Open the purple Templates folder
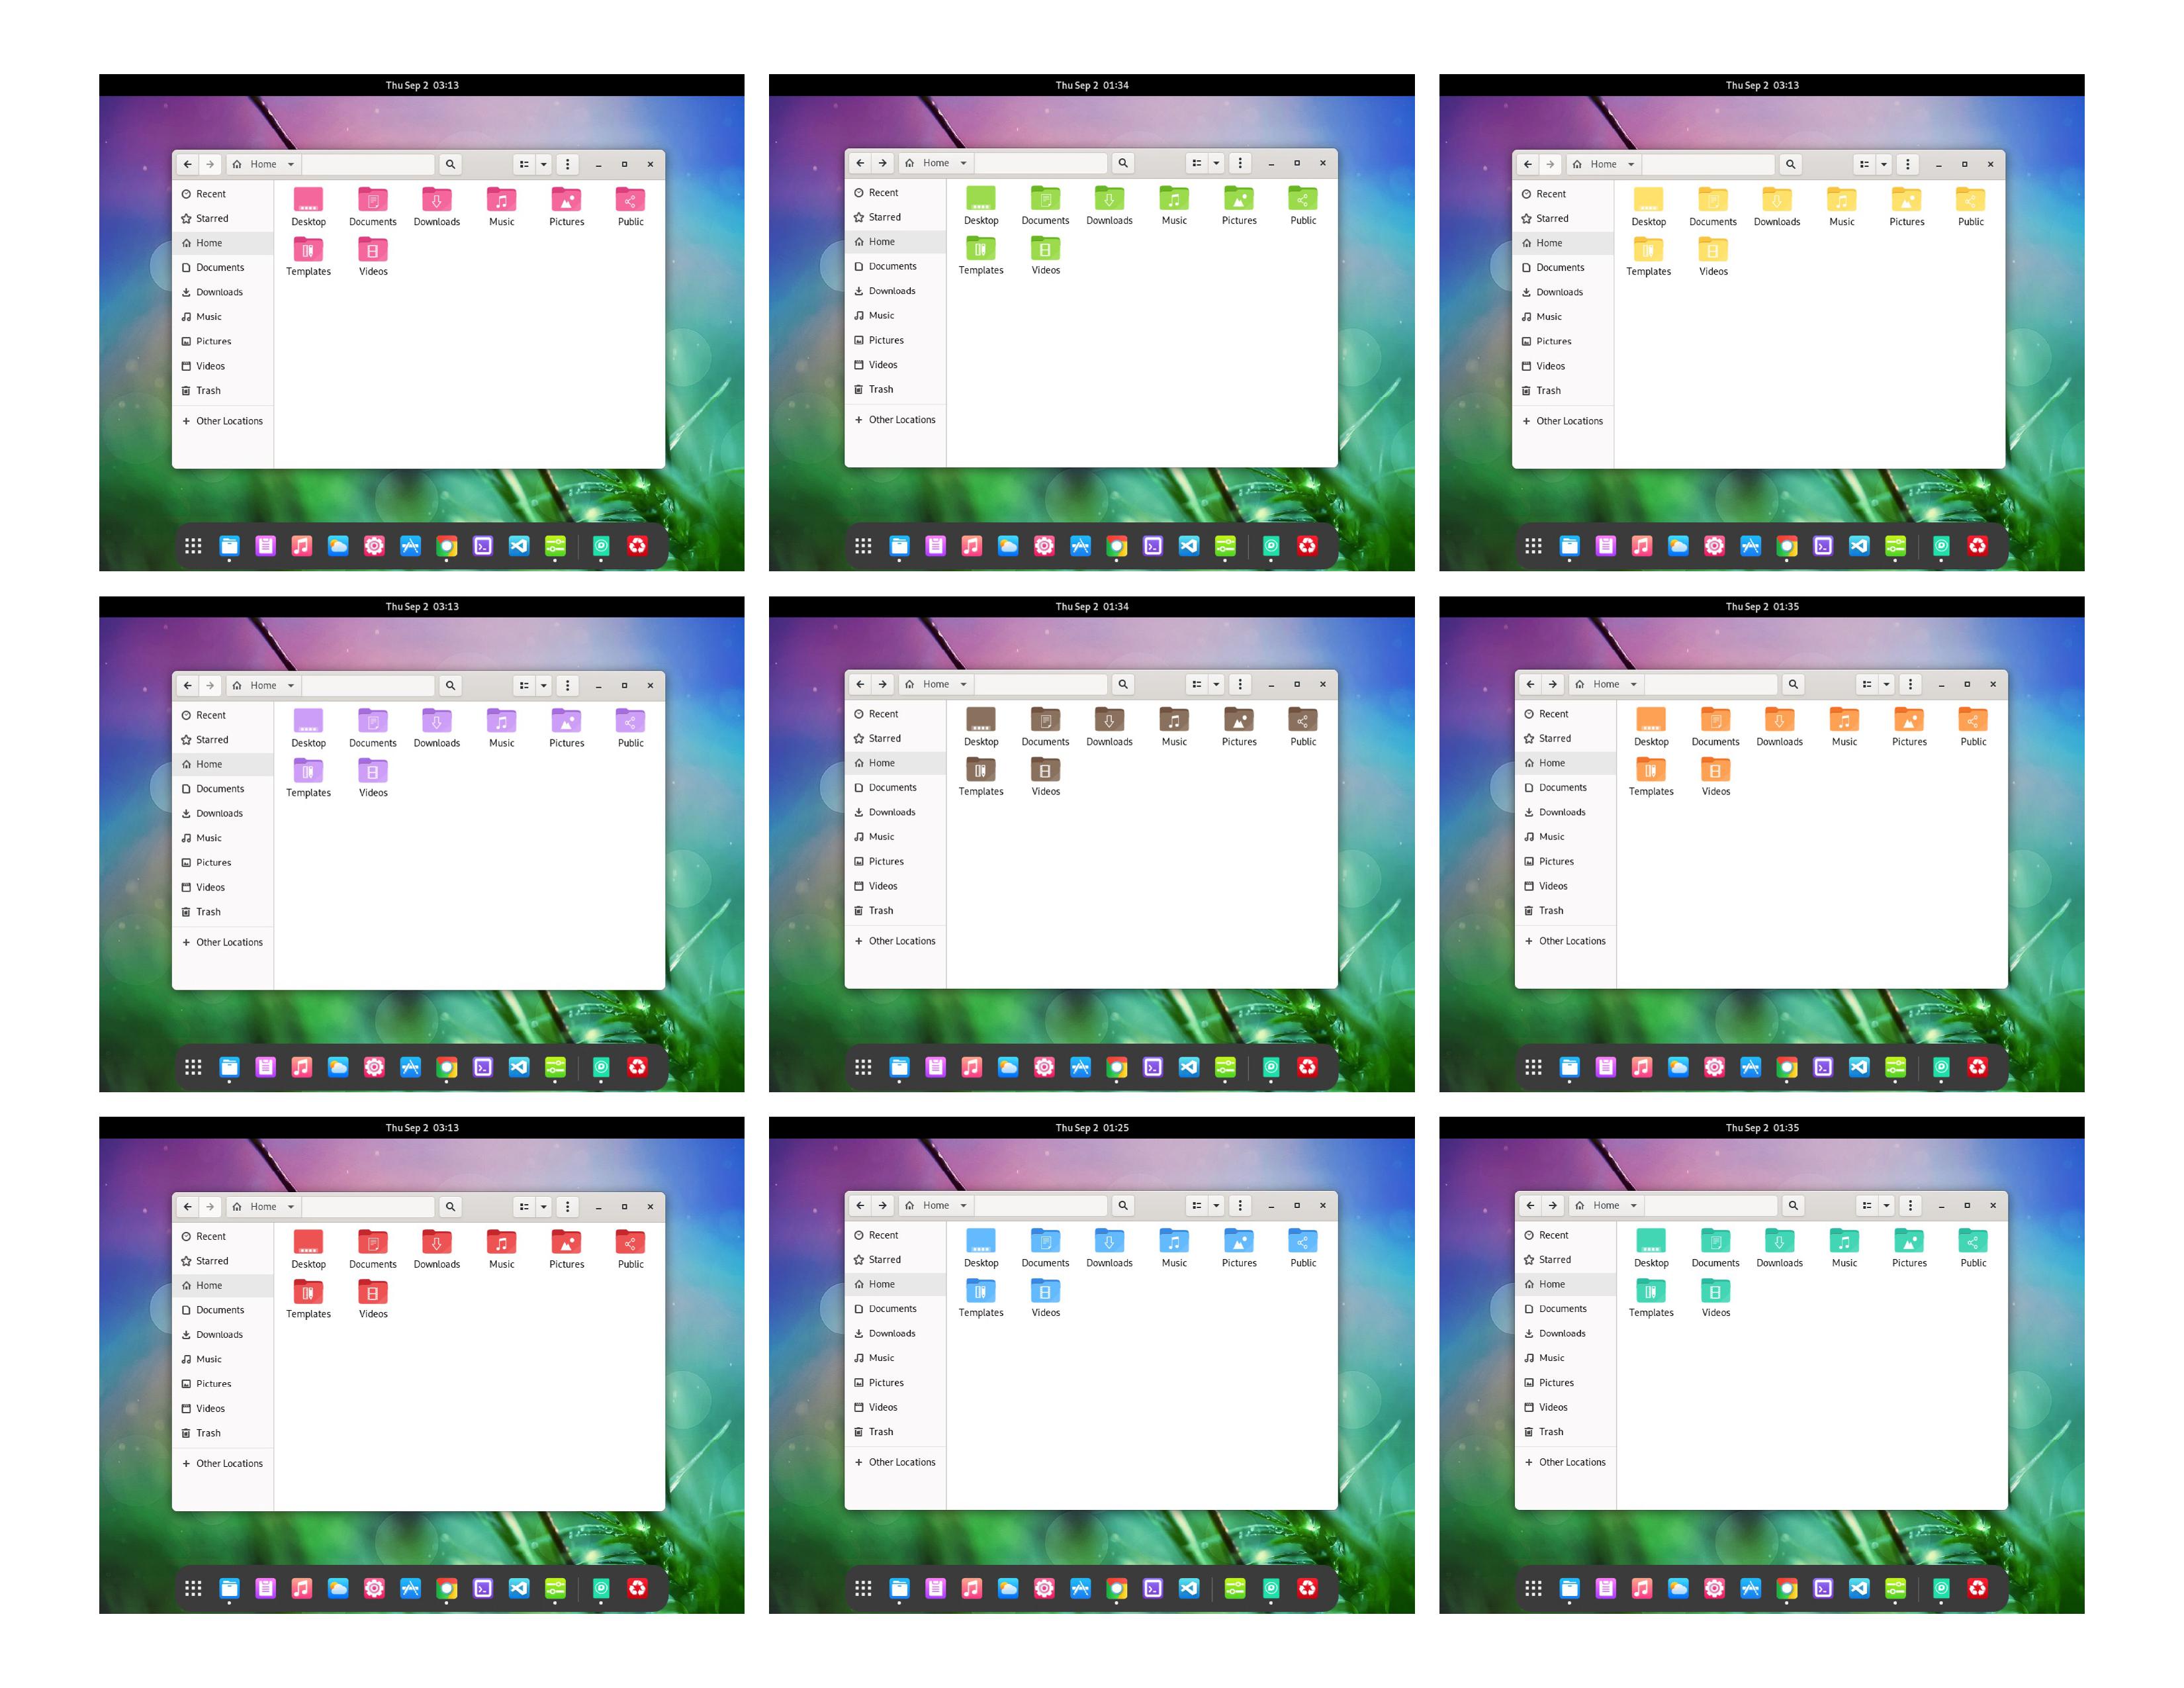Screen dimensions: 2184x1688 click(308, 770)
